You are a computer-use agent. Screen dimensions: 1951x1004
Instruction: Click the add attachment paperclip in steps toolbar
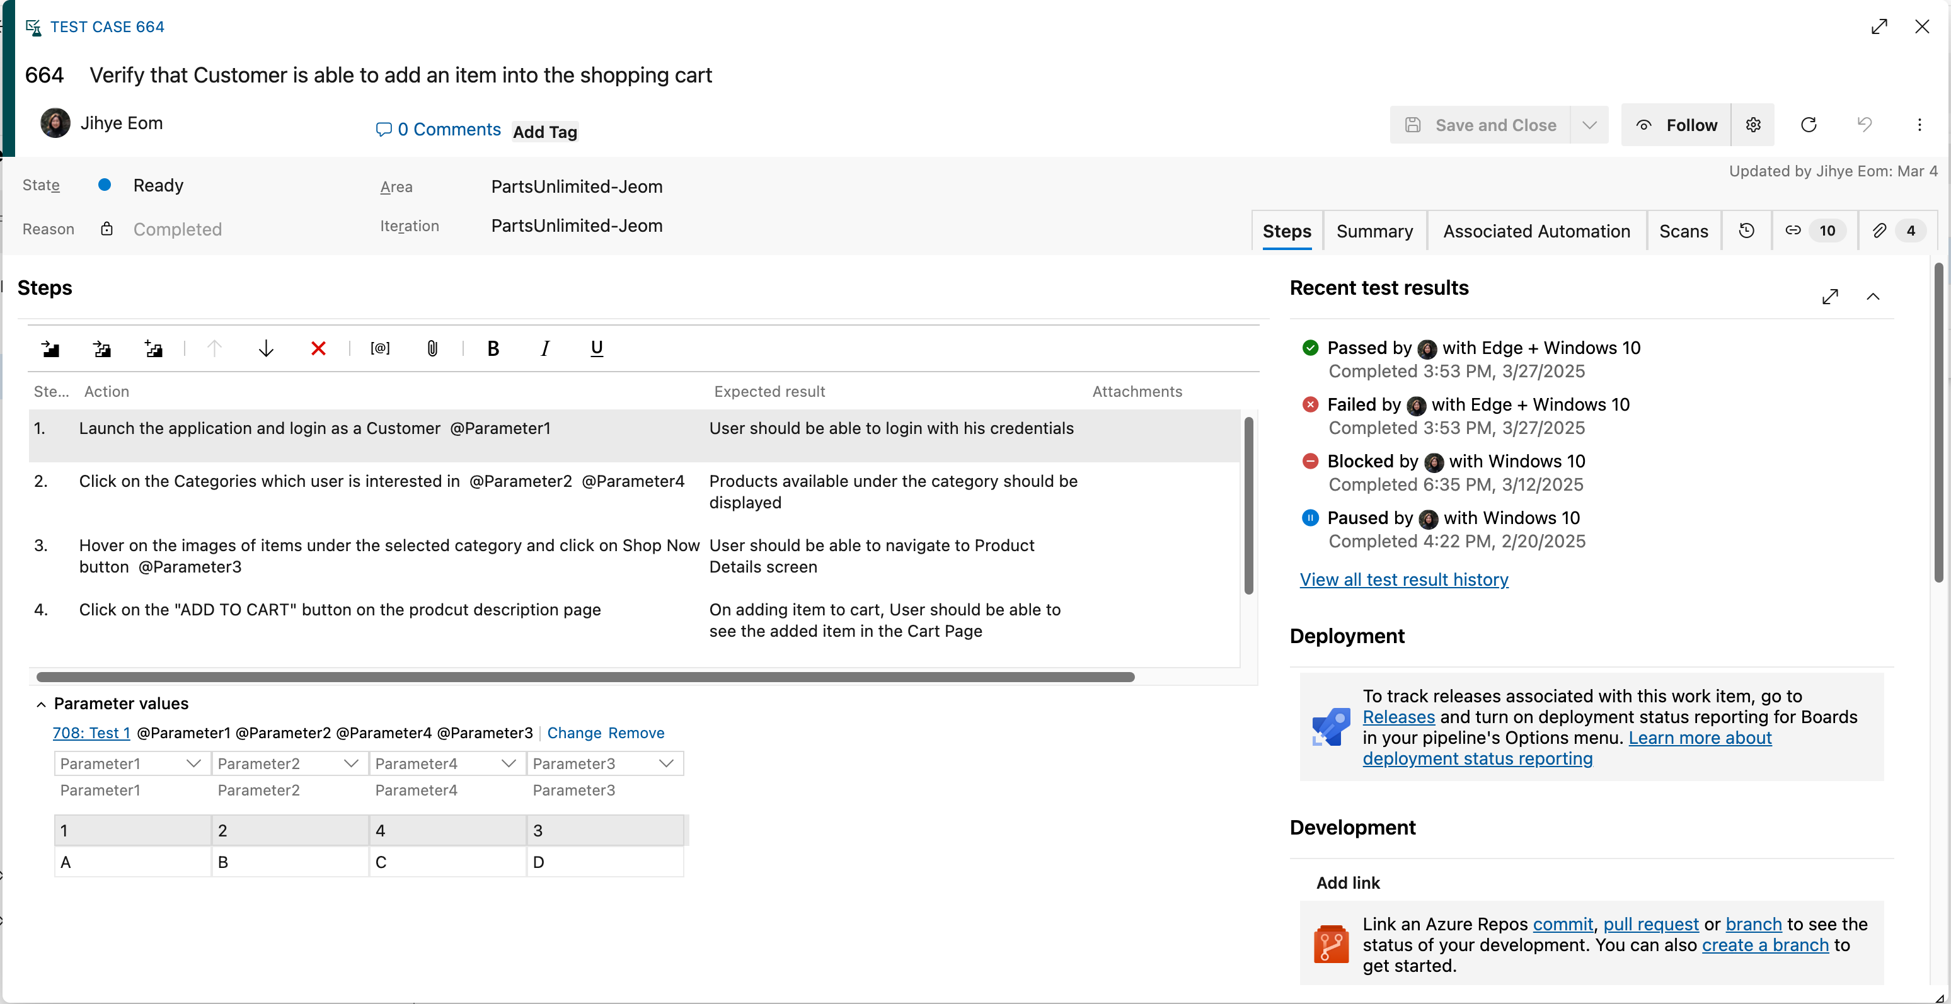tap(432, 348)
